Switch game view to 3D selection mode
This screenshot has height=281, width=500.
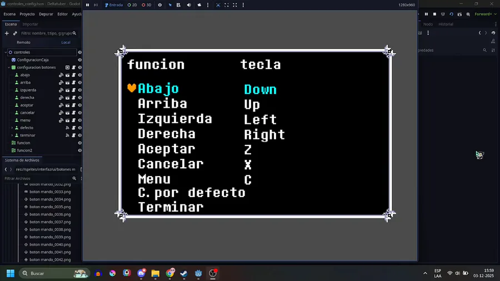[147, 5]
